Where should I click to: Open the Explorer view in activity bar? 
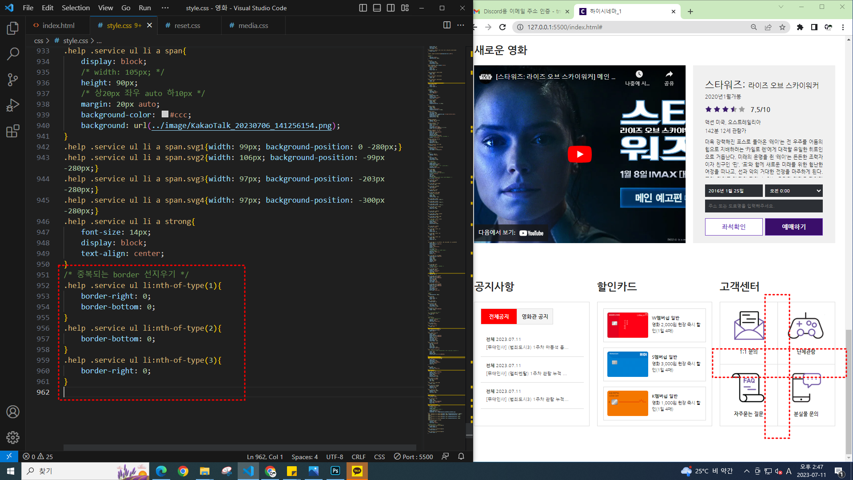(x=12, y=28)
